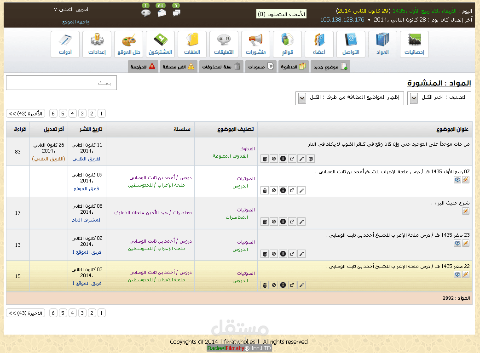
Task: Click the واجهة الموقع site front link
Action: (x=76, y=22)
